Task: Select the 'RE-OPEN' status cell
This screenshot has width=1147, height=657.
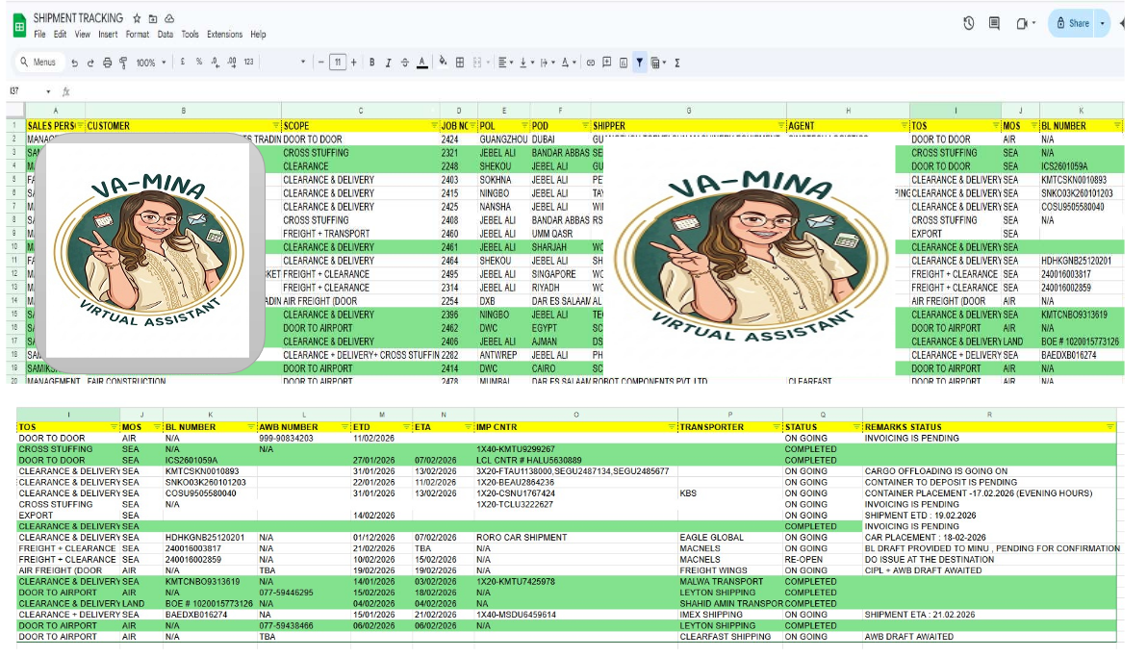Action: click(x=822, y=559)
